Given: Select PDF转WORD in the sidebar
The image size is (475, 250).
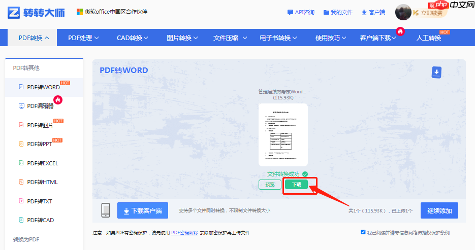Looking at the screenshot, I should click(44, 87).
